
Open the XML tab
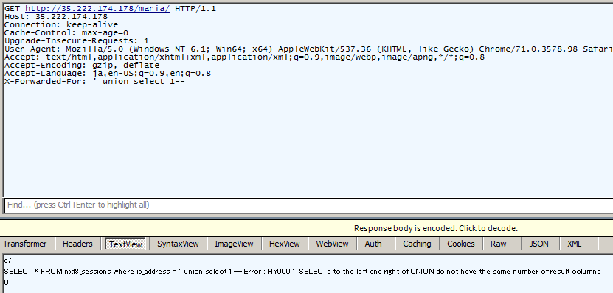574,244
